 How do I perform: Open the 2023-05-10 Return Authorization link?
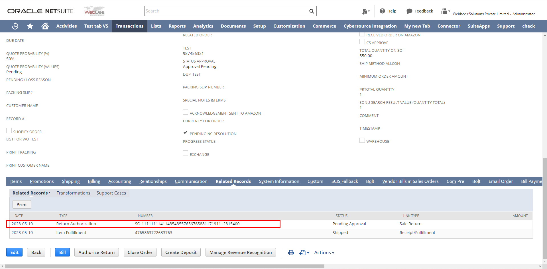tap(22, 224)
